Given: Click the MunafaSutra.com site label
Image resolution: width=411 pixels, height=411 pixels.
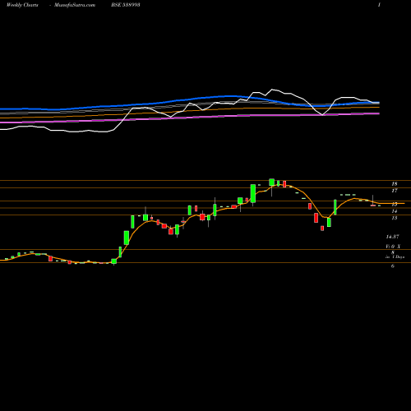Looking at the screenshot, I should coord(75,5).
